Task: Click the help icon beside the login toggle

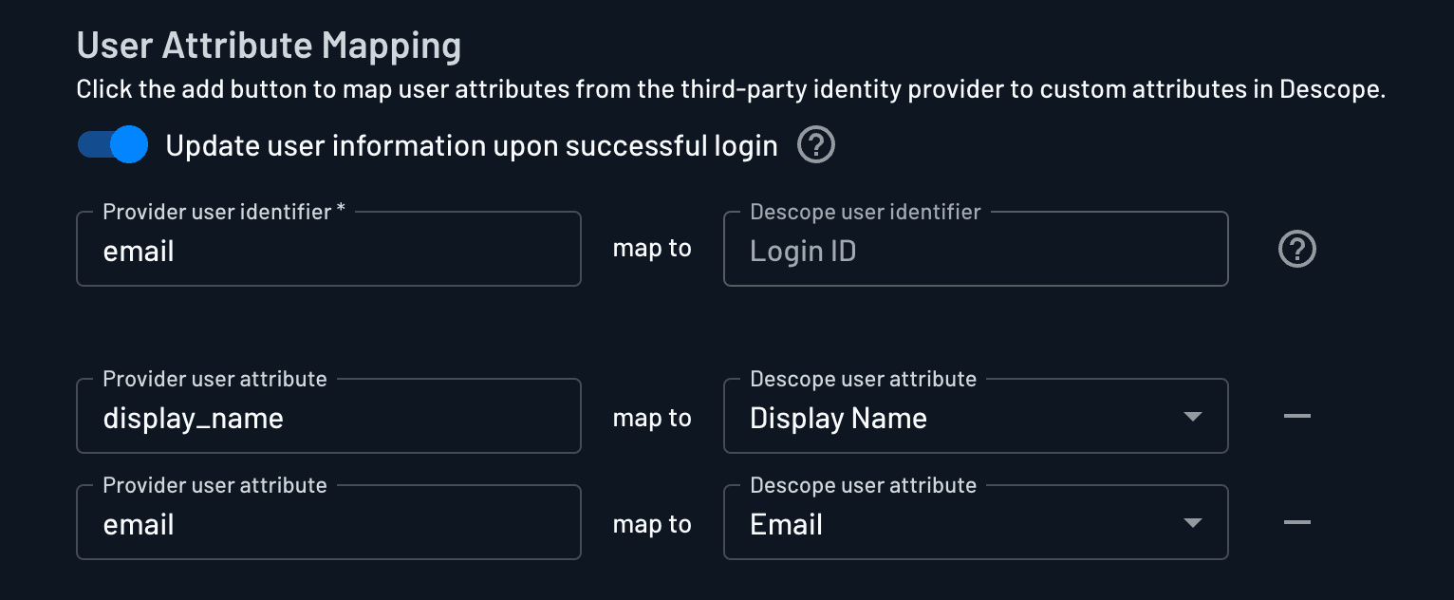Action: point(814,144)
